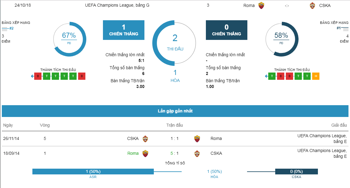
Task: Click Lần gặp gần nhất header bar
Action: tap(175, 111)
